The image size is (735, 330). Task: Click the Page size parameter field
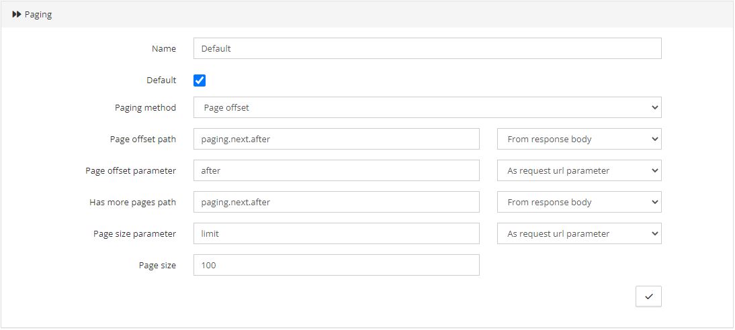pos(336,233)
